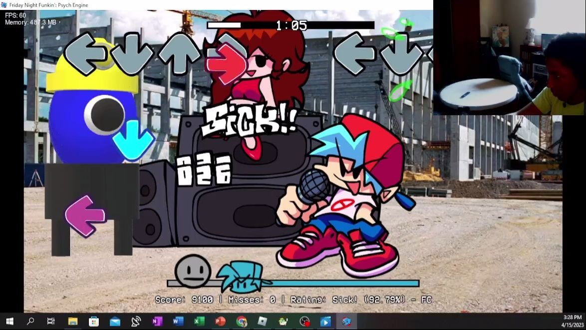Click the green character taskbar icon
The image size is (586, 330).
coord(284,322)
